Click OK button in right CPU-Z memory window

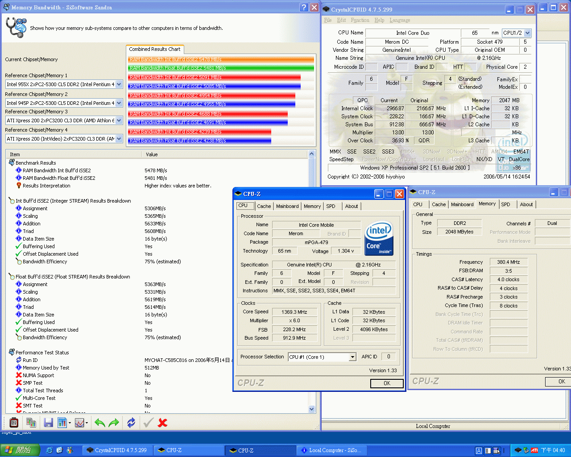coord(558,382)
